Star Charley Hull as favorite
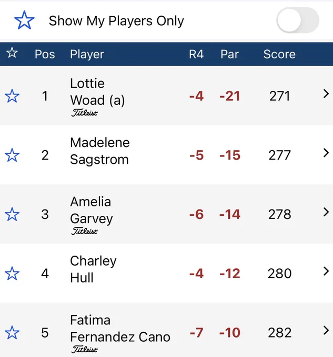333x357 pixels. [12, 274]
